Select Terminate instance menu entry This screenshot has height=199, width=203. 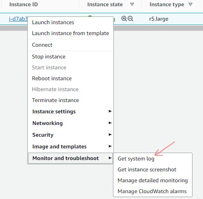(71, 100)
